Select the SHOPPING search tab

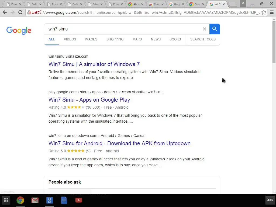point(115,39)
